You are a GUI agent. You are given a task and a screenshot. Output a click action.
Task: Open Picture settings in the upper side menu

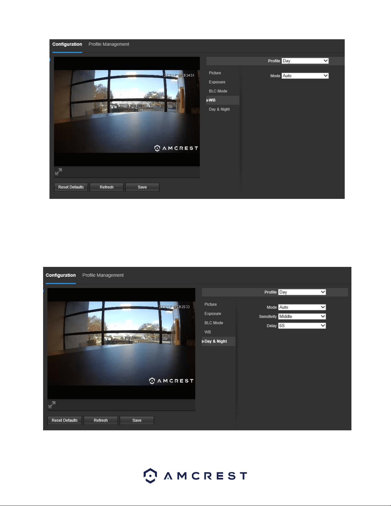click(215, 73)
